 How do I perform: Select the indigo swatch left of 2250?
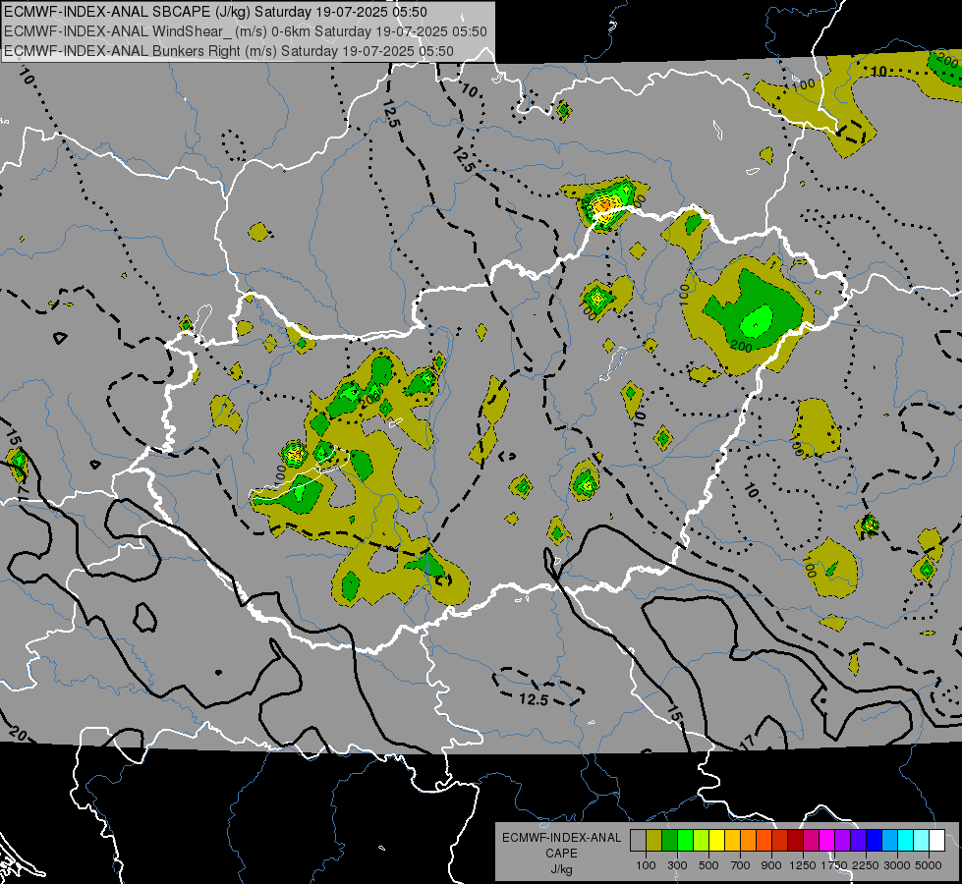click(x=858, y=840)
